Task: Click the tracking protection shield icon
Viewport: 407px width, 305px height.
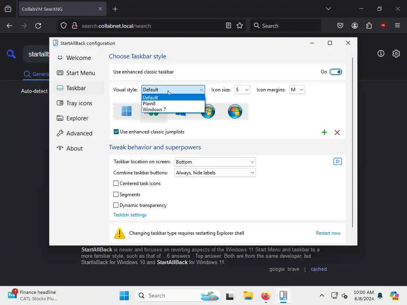Action: (64, 26)
